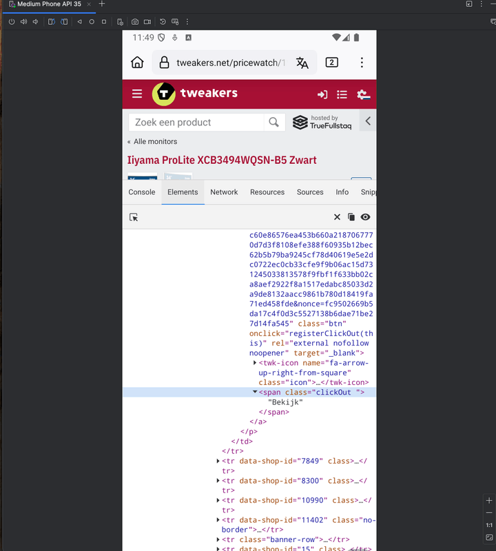Image resolution: width=496 pixels, height=551 pixels.
Task: Open the emulator window options menu
Action: point(482,4)
